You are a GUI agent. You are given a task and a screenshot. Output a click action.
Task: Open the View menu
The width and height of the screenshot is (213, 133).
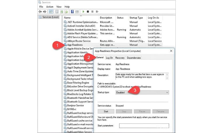[59, 7]
